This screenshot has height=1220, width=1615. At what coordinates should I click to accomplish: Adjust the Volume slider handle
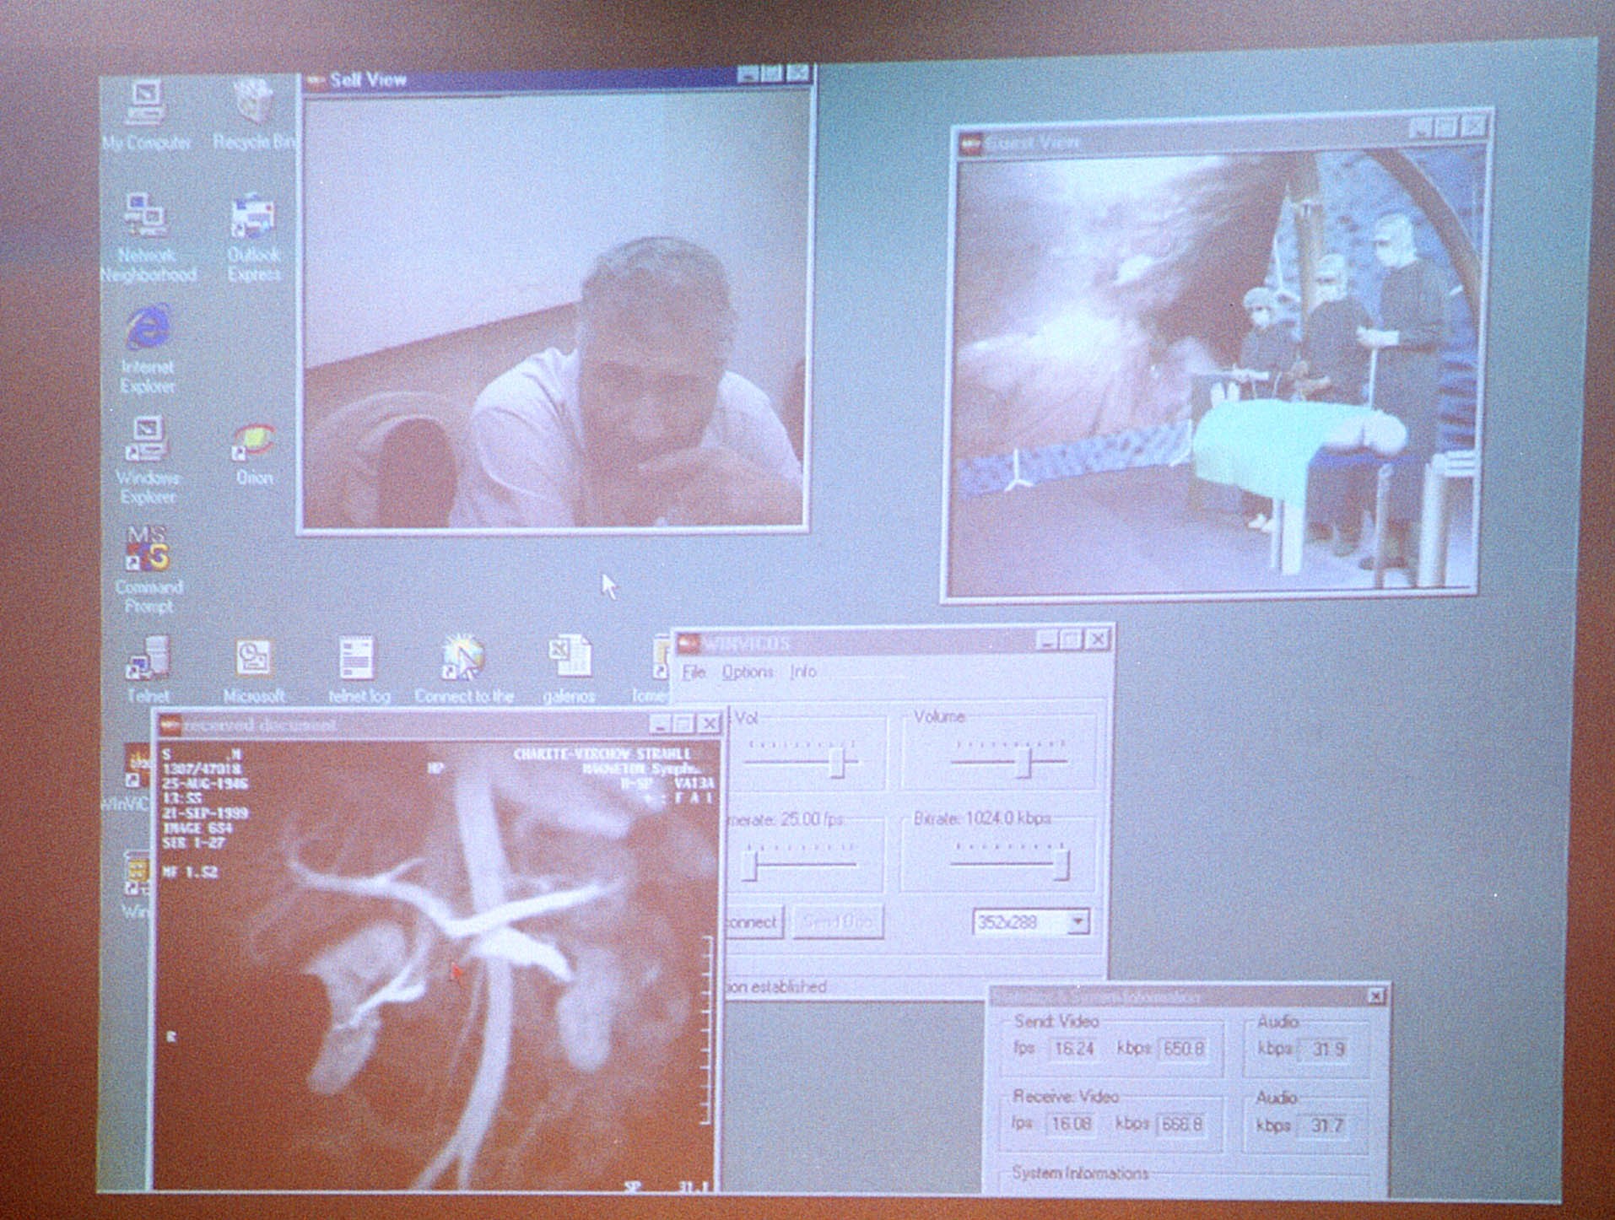coord(1023,763)
